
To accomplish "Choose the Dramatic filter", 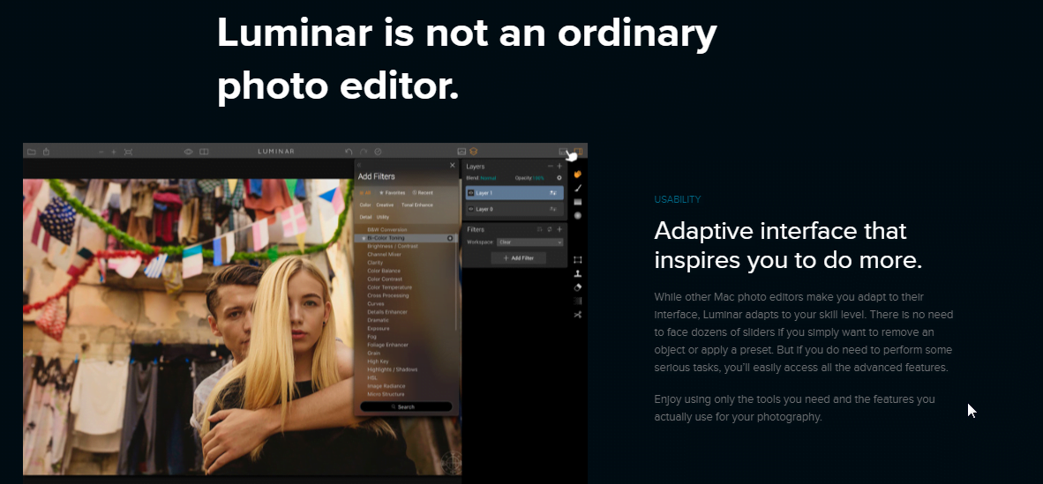I will click(378, 320).
